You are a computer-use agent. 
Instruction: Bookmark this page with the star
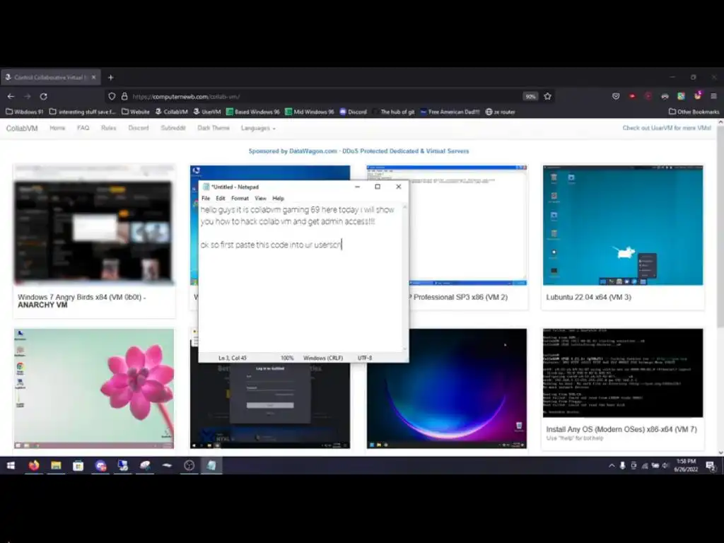coord(548,96)
